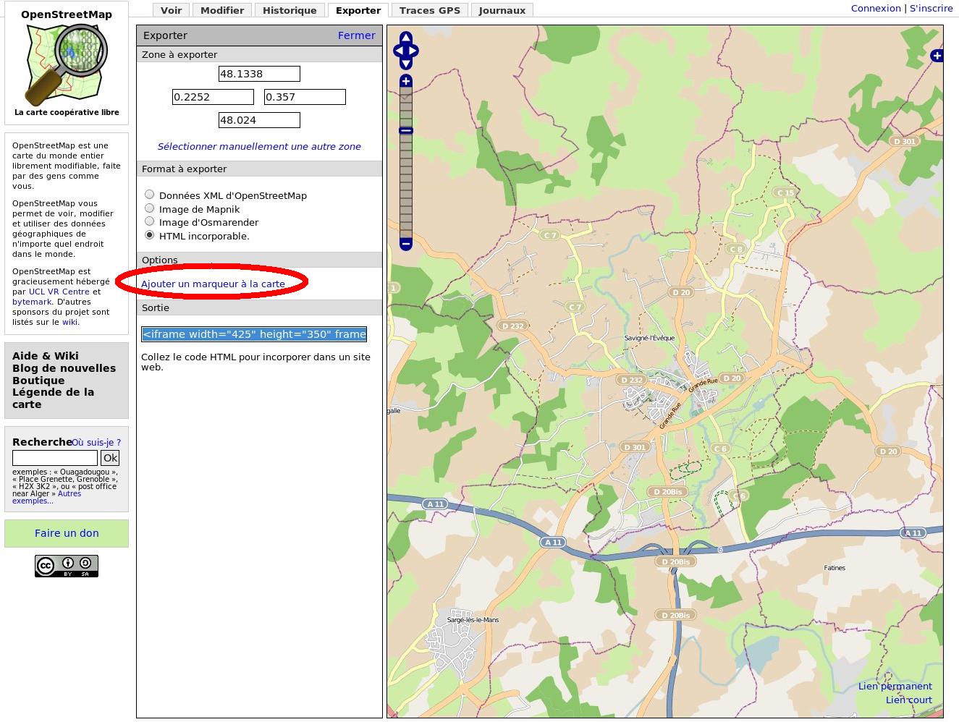Click Sélectionner manuellement une autre zone
This screenshot has height=722, width=959.
pos(259,146)
